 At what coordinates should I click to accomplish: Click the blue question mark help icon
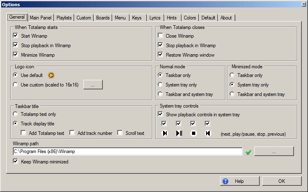pos(225,181)
